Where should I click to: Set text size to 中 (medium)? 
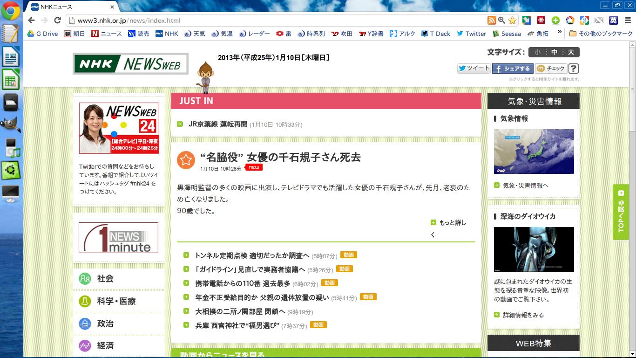554,52
